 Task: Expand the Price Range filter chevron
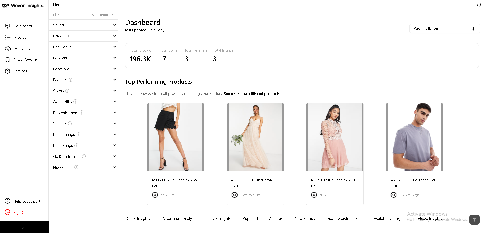(115, 145)
